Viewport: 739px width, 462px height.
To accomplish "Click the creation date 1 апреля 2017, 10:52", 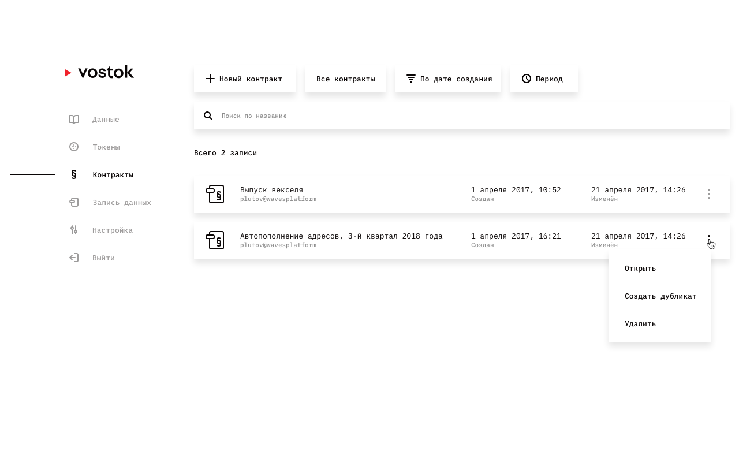I will 516,190.
